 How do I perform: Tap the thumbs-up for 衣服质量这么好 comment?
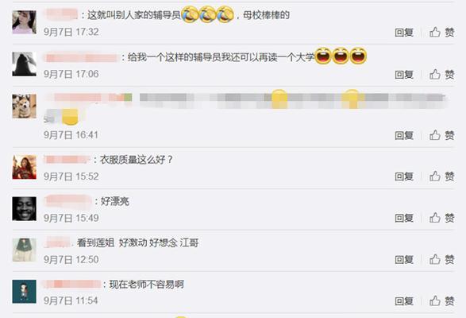tap(442, 176)
